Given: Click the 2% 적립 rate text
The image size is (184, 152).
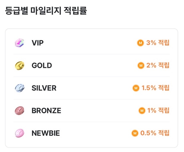Looking at the screenshot, I should click(x=158, y=65).
